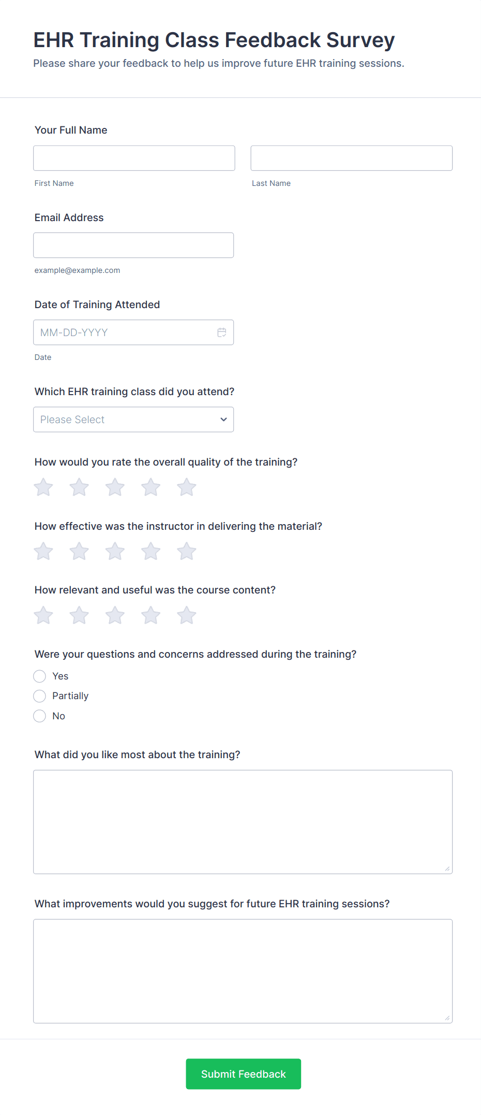Image resolution: width=481 pixels, height=1115 pixels.
Task: Select Yes for questions addressed
Action: pos(40,676)
